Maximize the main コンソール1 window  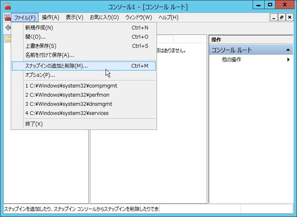coord(270,5)
